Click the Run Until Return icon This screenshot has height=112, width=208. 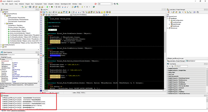click(x=68, y=7)
